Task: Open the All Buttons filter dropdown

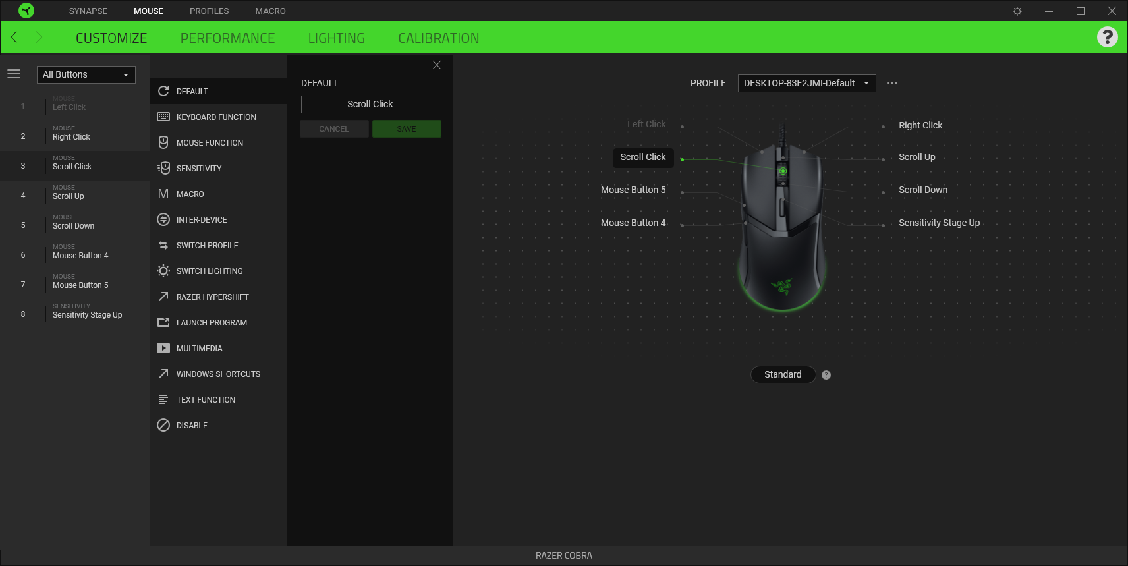Action: coord(86,74)
